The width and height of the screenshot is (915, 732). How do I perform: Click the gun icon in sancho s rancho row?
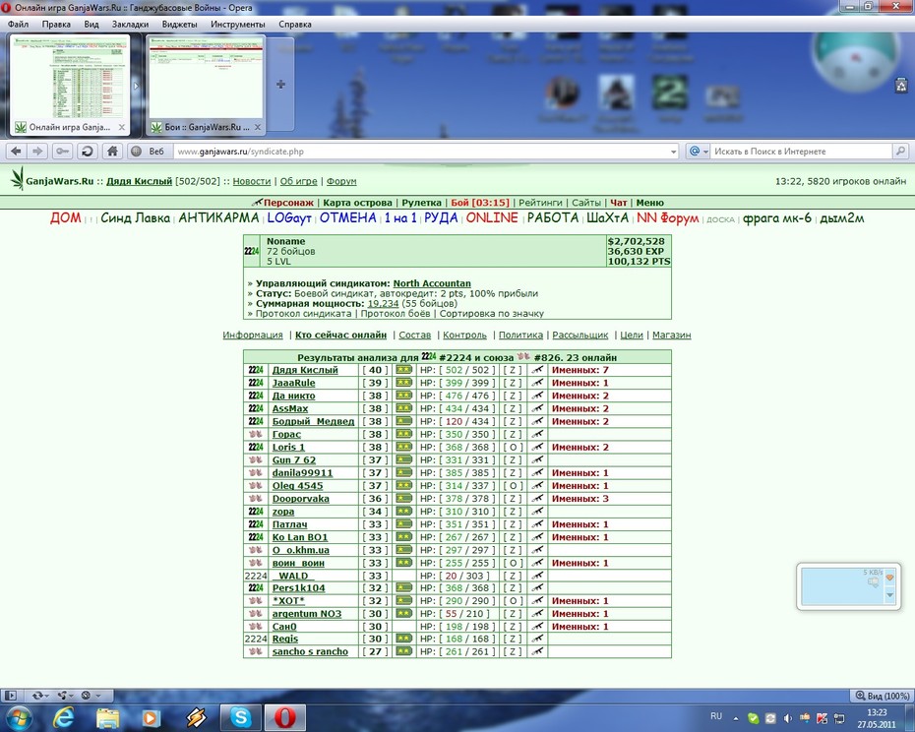pyautogui.click(x=537, y=651)
